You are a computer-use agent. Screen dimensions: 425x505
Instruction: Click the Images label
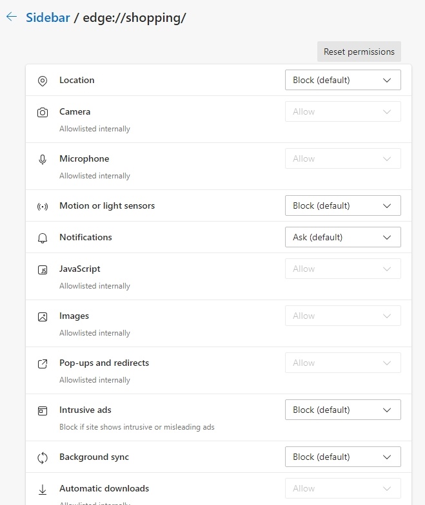74,316
